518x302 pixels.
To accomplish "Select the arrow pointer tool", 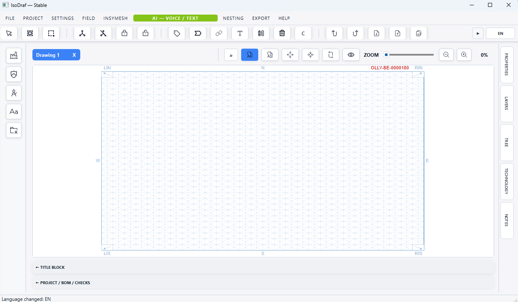I will [9, 33].
